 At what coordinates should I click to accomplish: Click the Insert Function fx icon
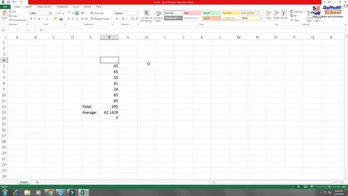coord(41,30)
